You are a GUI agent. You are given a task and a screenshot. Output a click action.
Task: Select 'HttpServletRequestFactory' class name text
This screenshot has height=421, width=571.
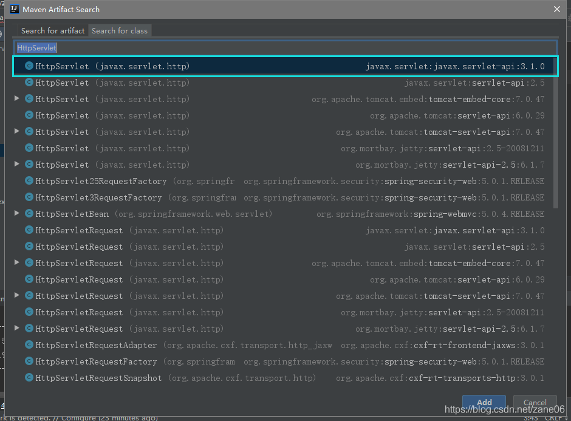[96, 361]
